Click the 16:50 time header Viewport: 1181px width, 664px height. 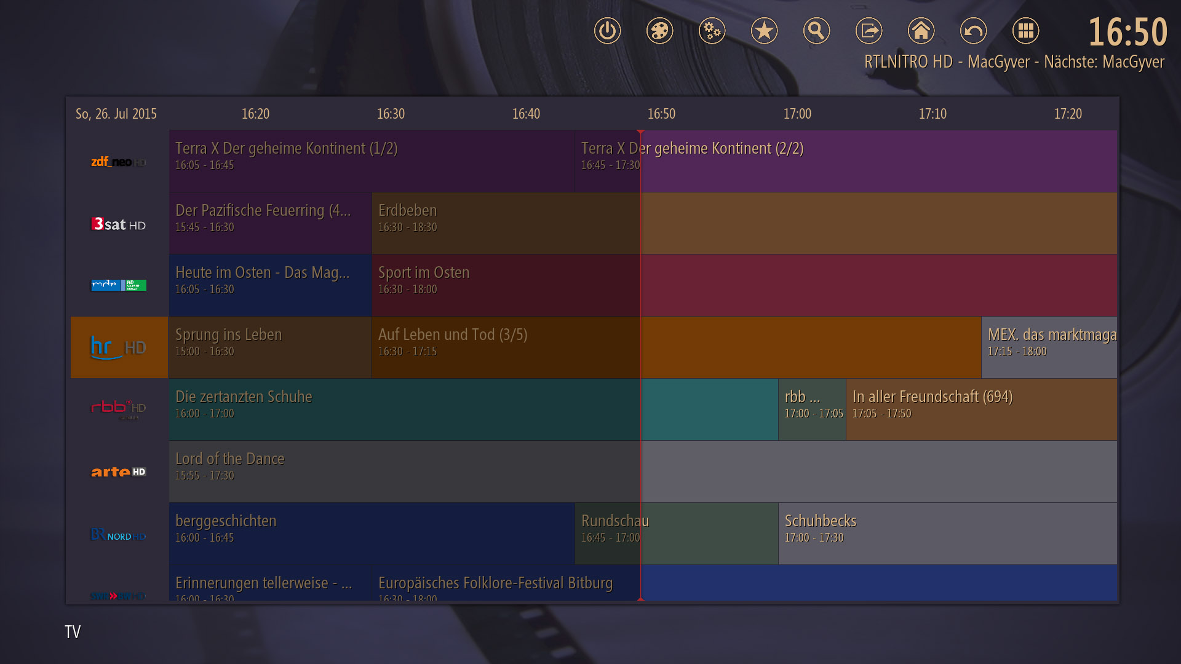(x=661, y=114)
